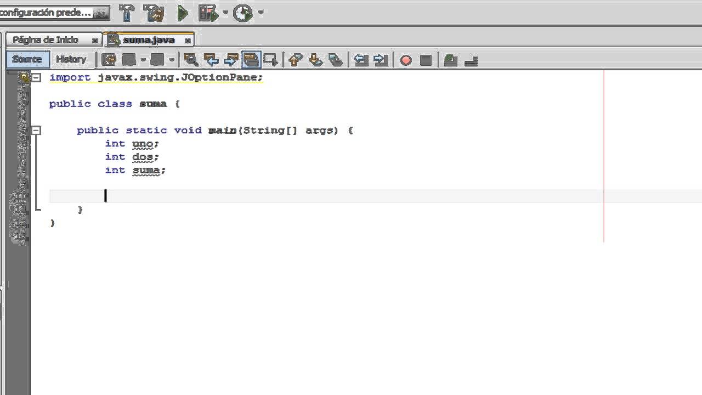Open the Debug Project dropdown arrow
The width and height of the screenshot is (702, 395).
click(225, 13)
